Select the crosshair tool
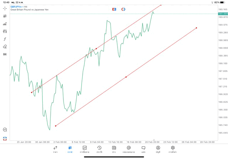 pos(5,8)
